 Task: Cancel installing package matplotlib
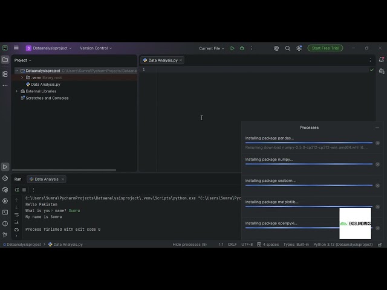377,207
